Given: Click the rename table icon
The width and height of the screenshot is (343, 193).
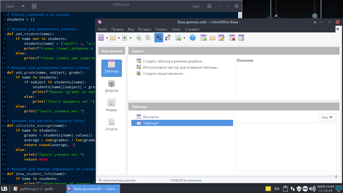Looking at the screenshot, I should click(x=241, y=38).
